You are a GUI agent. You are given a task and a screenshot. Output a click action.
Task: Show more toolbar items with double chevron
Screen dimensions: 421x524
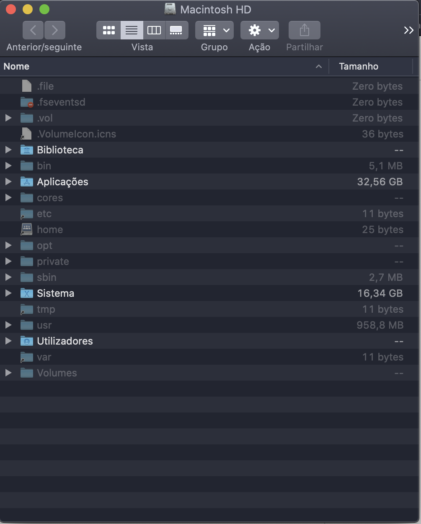[x=409, y=30]
